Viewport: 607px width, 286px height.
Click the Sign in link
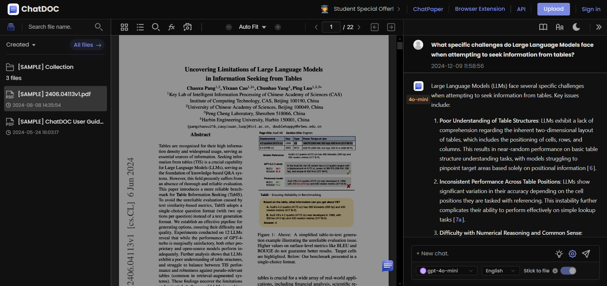tap(591, 9)
